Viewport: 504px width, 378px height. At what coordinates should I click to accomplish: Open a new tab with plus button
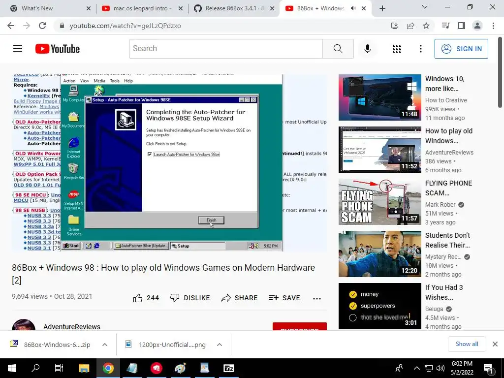[x=382, y=9]
